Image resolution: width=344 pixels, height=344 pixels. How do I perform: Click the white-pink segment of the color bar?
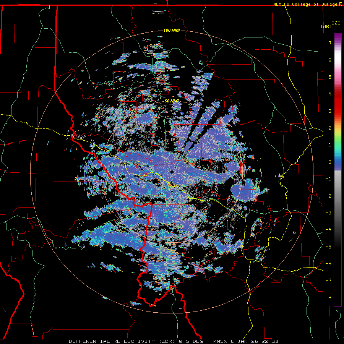pos(338,60)
